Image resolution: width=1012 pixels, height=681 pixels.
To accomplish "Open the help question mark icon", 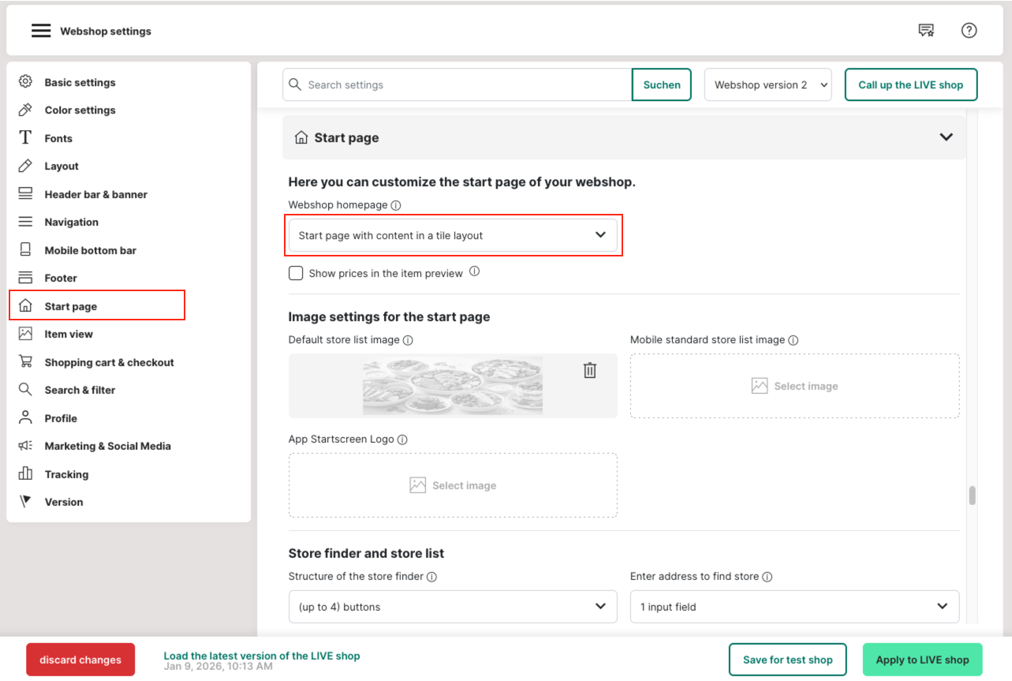I will point(969,31).
